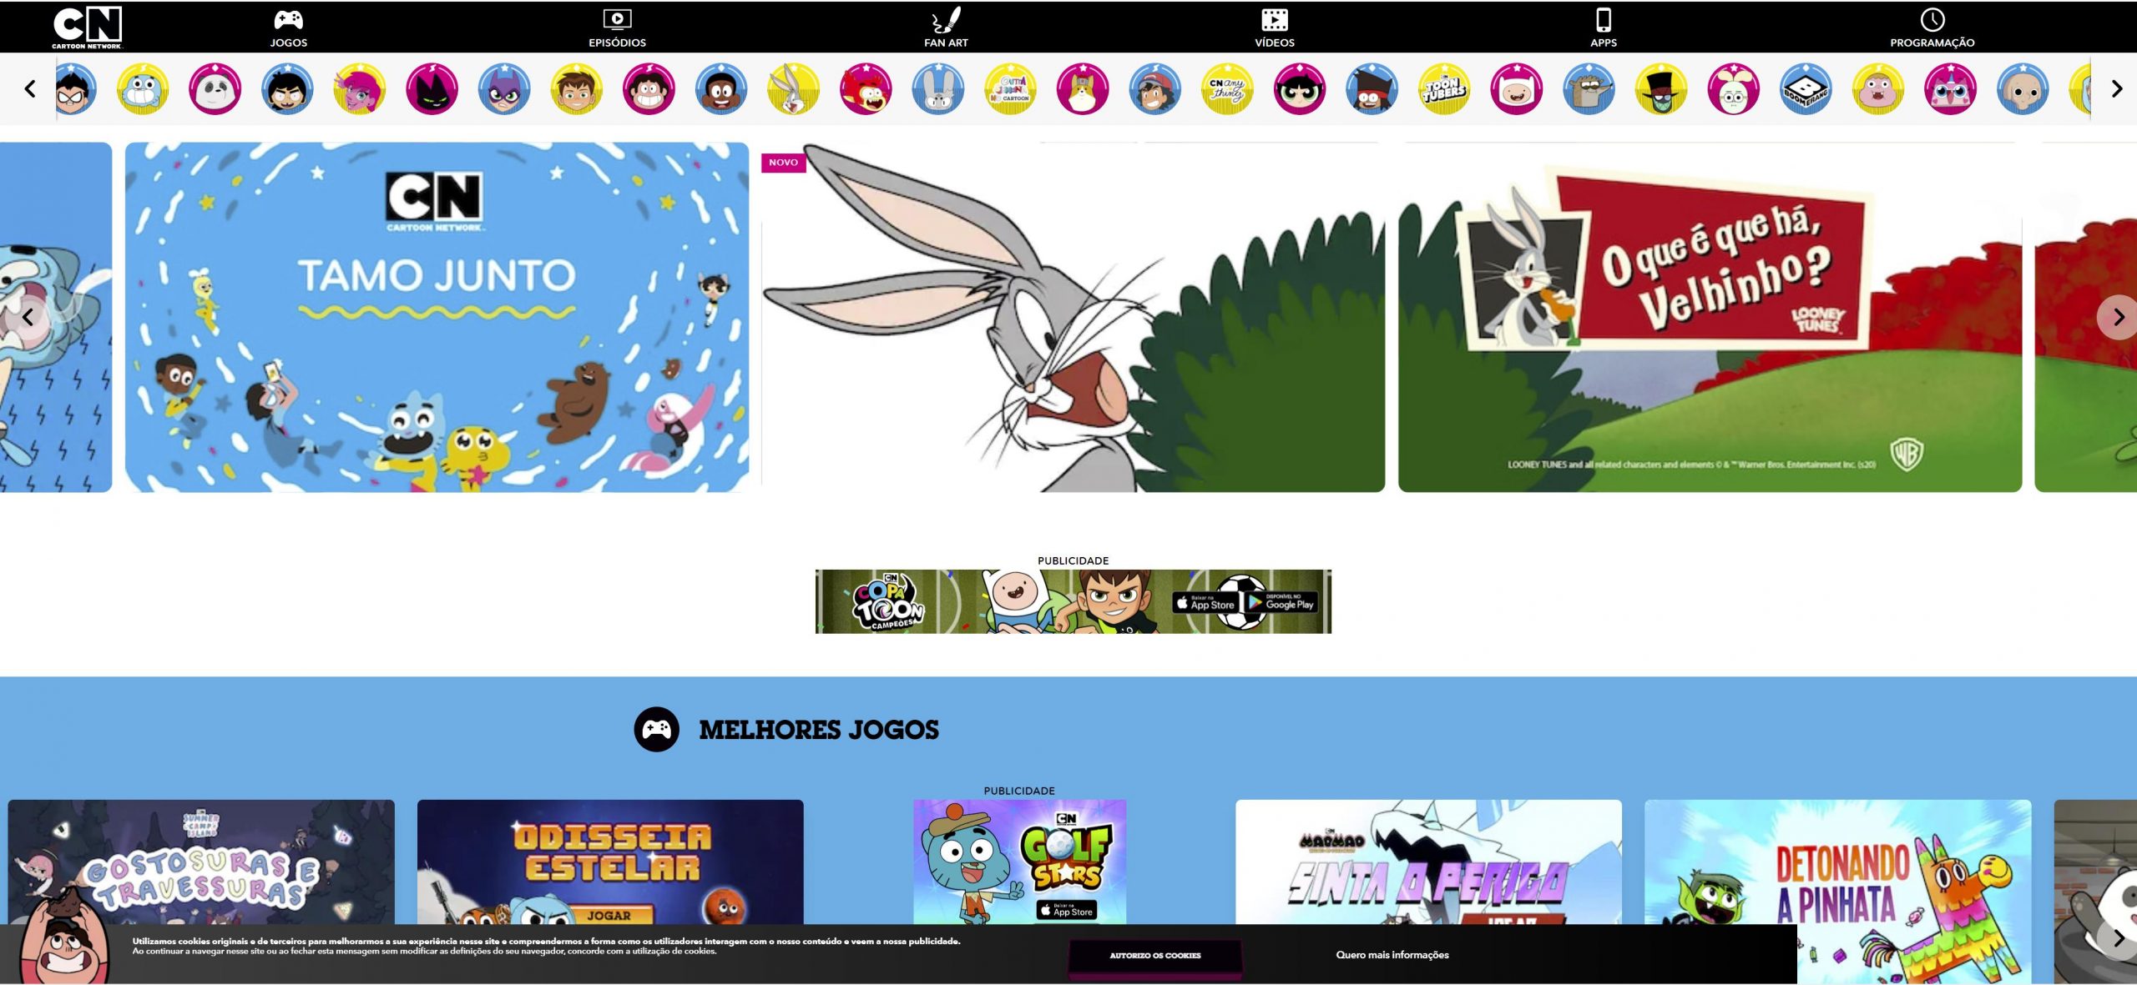Select the Batgirl DC Super Hero Girls icon

[x=504, y=88]
